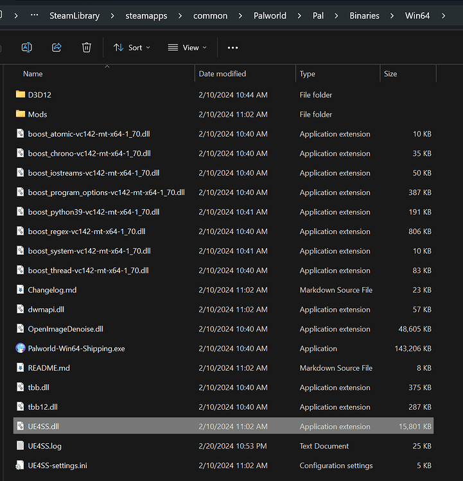463x481 pixels.
Task: Sort by Date modified column header
Action: point(222,74)
